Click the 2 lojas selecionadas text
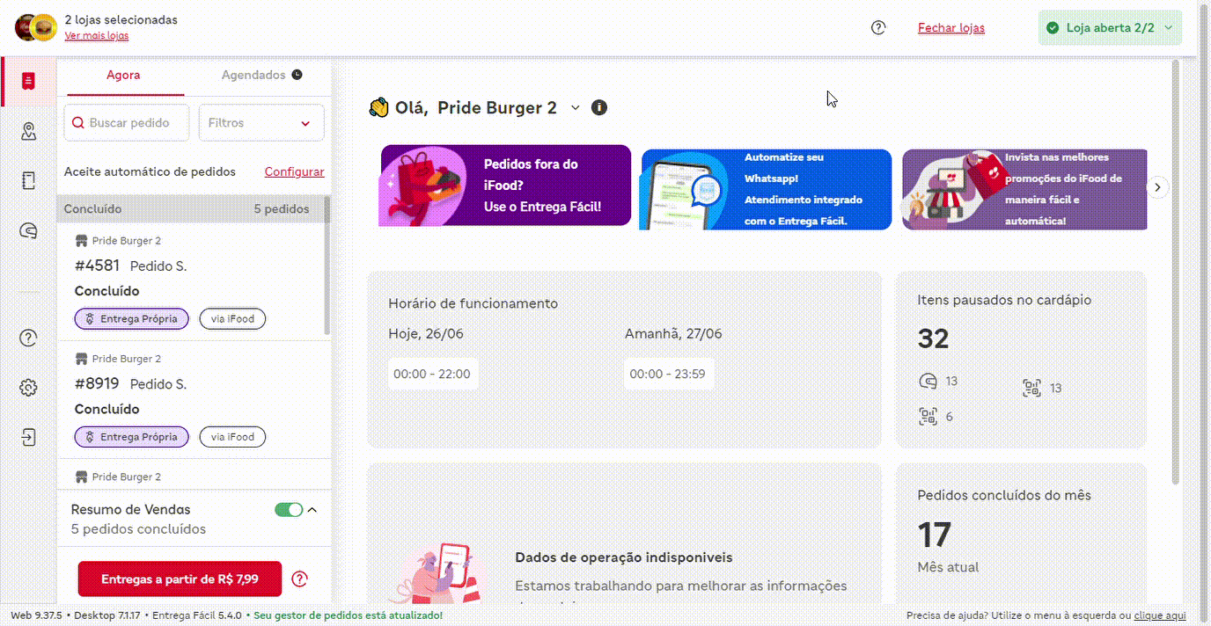 [121, 19]
